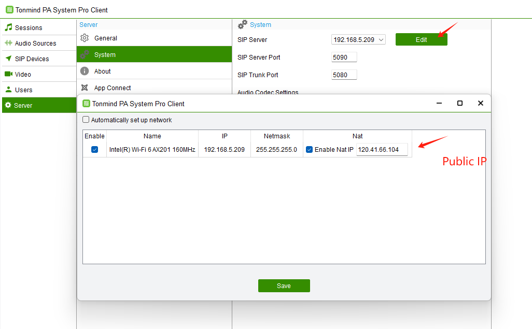Click the Sessions music note icon
The height and width of the screenshot is (329, 532).
pyautogui.click(x=8, y=27)
